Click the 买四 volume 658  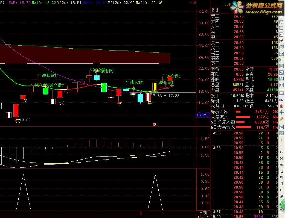point(274,58)
